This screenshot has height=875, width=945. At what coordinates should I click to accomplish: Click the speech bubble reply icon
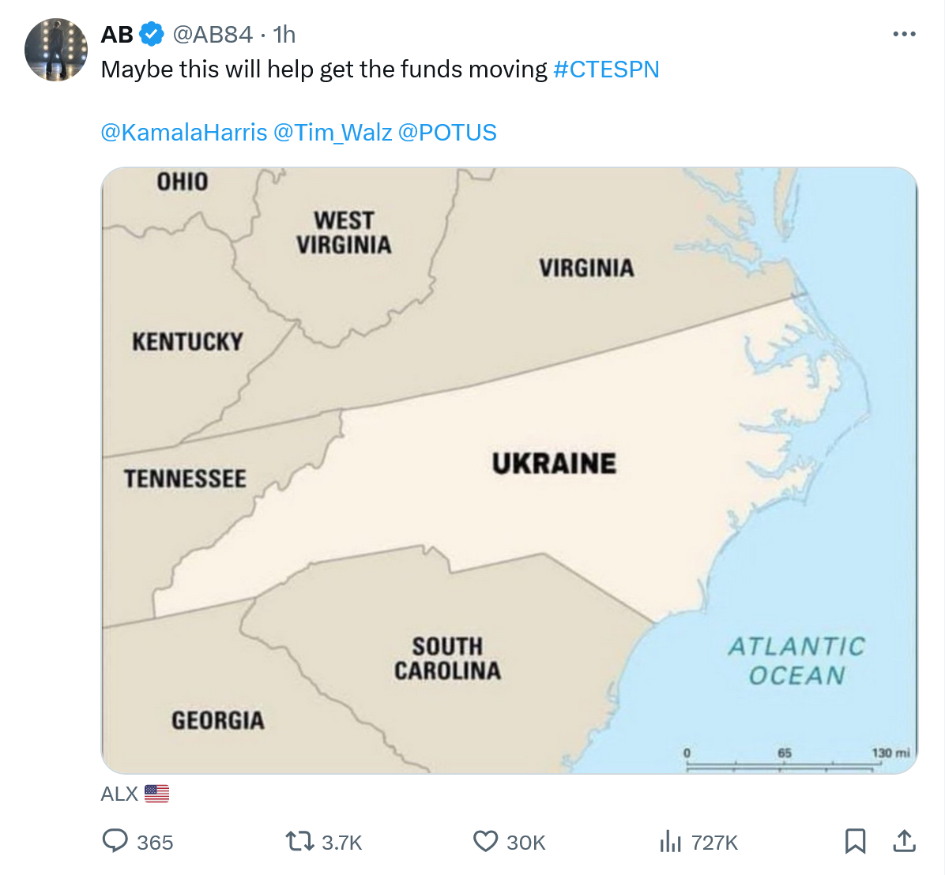(115, 841)
